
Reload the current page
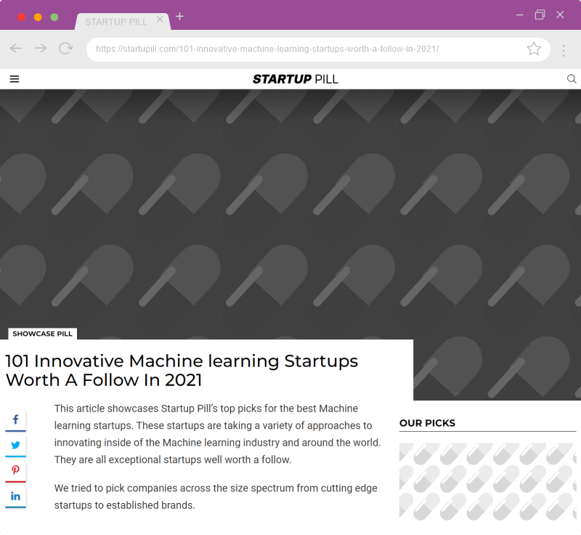coord(65,49)
